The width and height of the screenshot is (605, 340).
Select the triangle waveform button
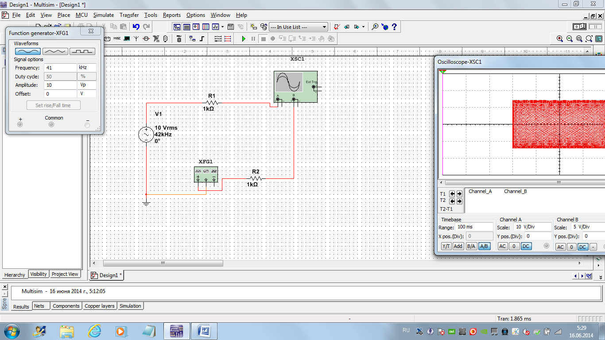pos(55,51)
